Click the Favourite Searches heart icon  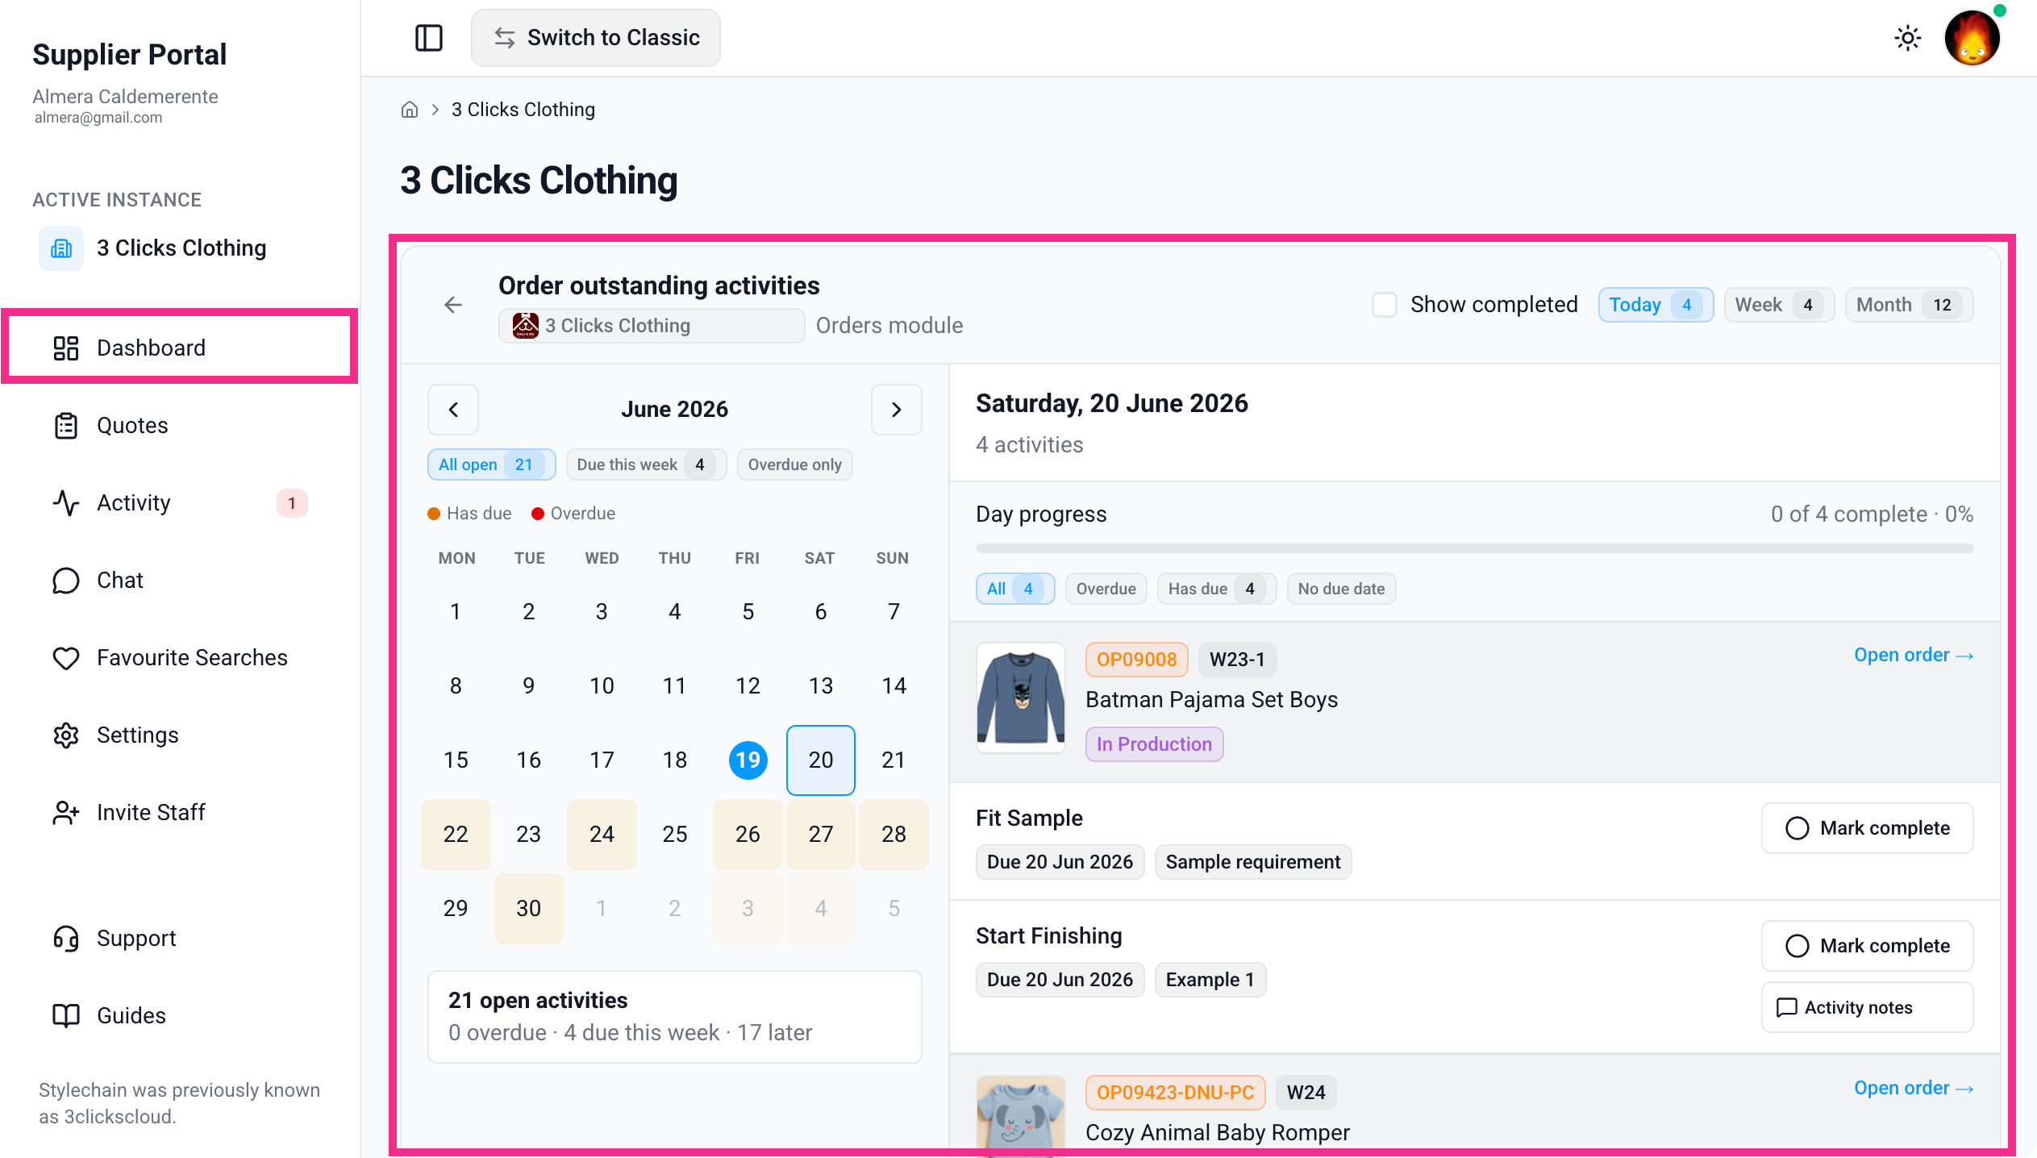66,658
